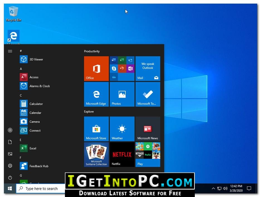The height and width of the screenshot is (197, 260).
Task: Open the Microsoft Store tile
Action: point(96,129)
